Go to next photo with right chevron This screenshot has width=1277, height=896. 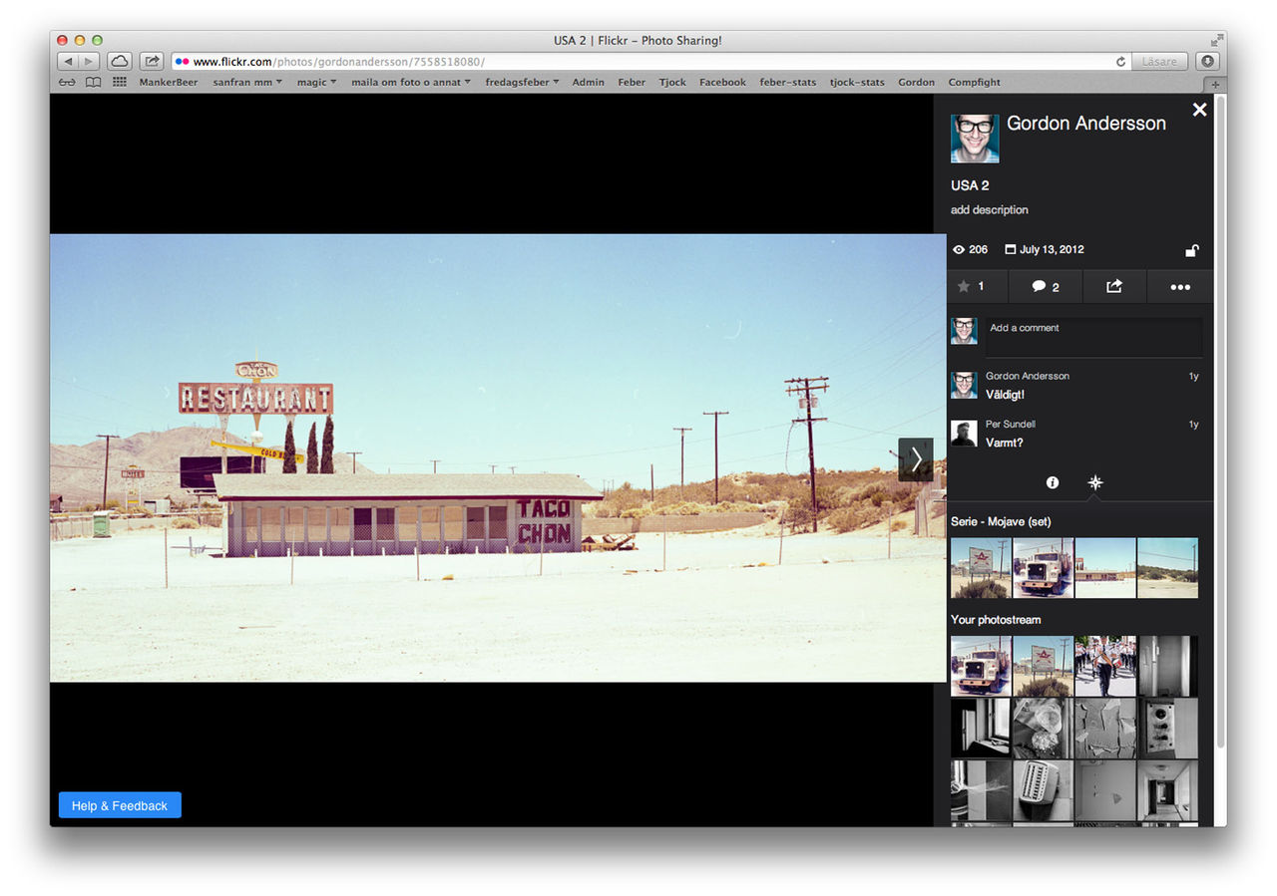(x=916, y=459)
